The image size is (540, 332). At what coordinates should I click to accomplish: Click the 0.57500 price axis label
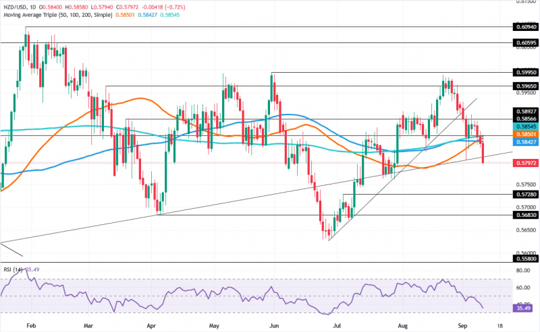pyautogui.click(x=526, y=185)
